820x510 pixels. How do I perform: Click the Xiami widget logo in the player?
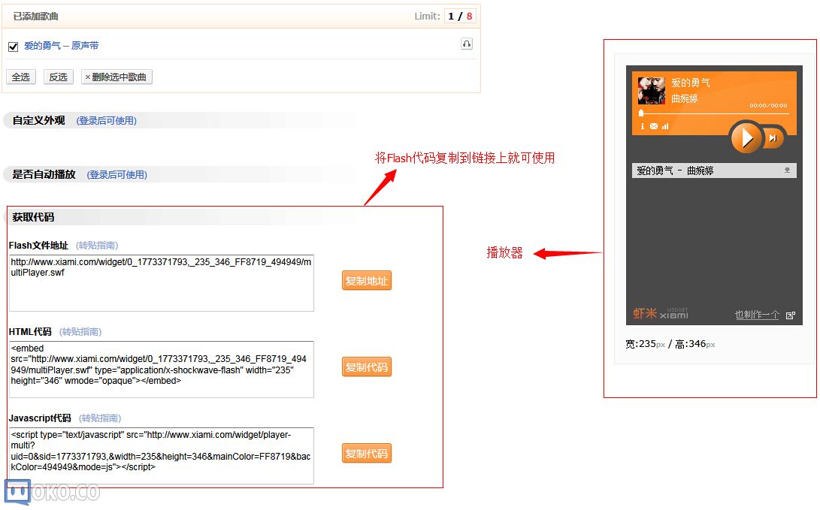[661, 313]
